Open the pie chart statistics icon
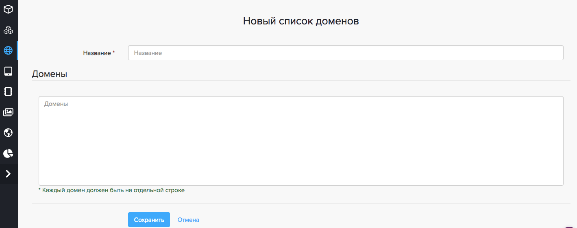 (8, 153)
